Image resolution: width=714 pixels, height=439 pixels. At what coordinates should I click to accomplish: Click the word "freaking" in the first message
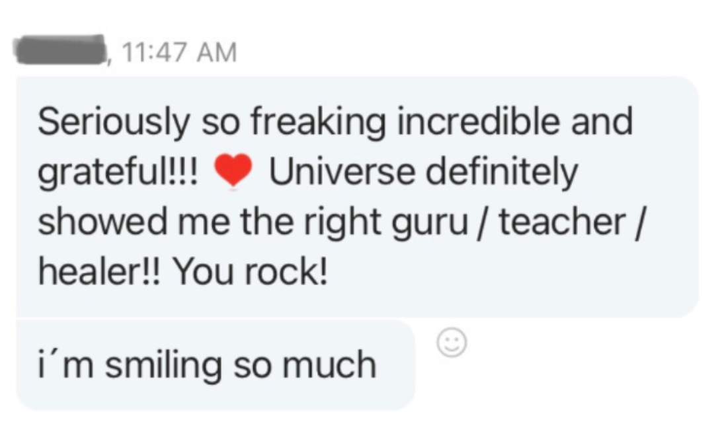(x=318, y=122)
